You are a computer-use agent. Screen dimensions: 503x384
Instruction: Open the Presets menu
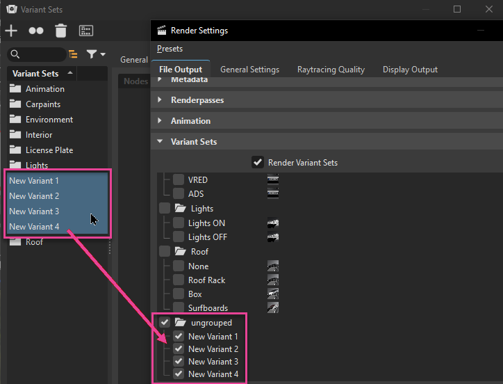pos(170,49)
